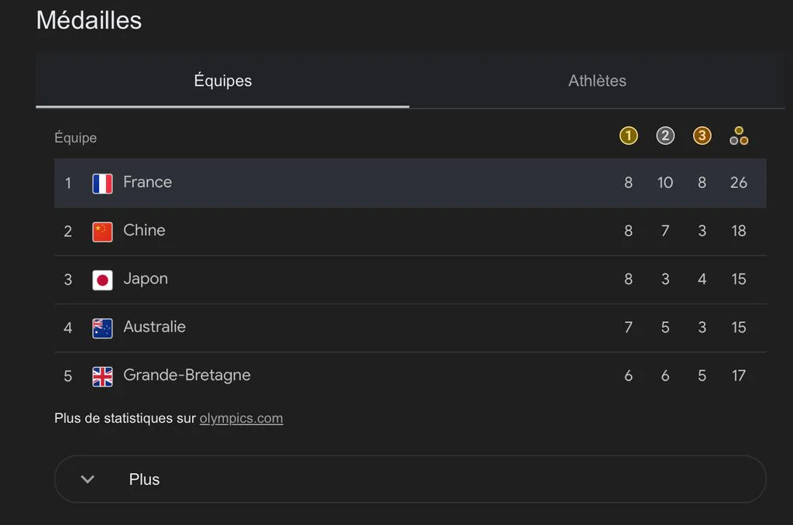Image resolution: width=793 pixels, height=525 pixels.
Task: Switch to the Athlètes tab
Action: click(597, 81)
